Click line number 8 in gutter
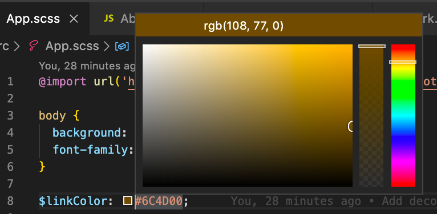This screenshot has height=214, width=437. pos(10,201)
